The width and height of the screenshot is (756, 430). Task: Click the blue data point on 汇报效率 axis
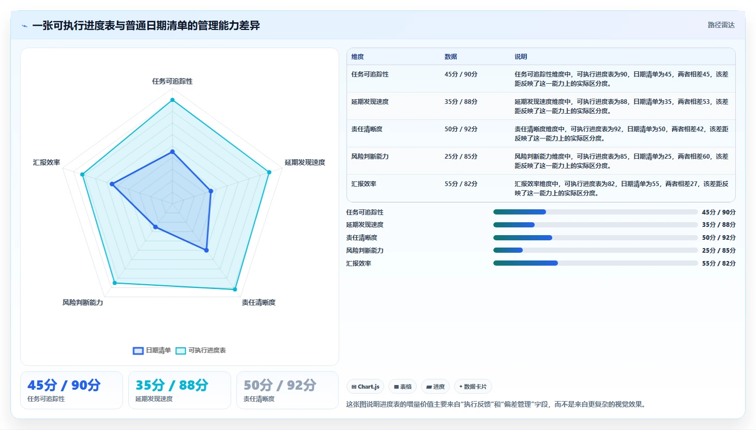click(x=112, y=184)
